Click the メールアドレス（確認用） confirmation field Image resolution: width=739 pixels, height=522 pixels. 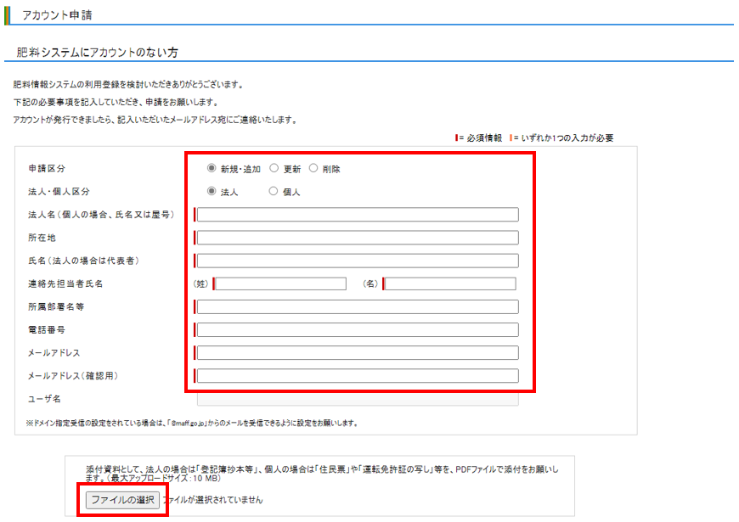click(x=357, y=375)
